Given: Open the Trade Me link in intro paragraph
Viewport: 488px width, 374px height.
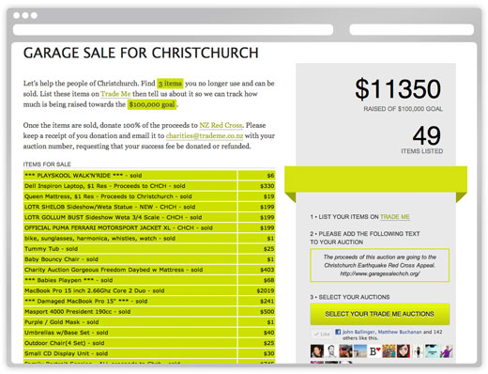Looking at the screenshot, I should point(115,94).
